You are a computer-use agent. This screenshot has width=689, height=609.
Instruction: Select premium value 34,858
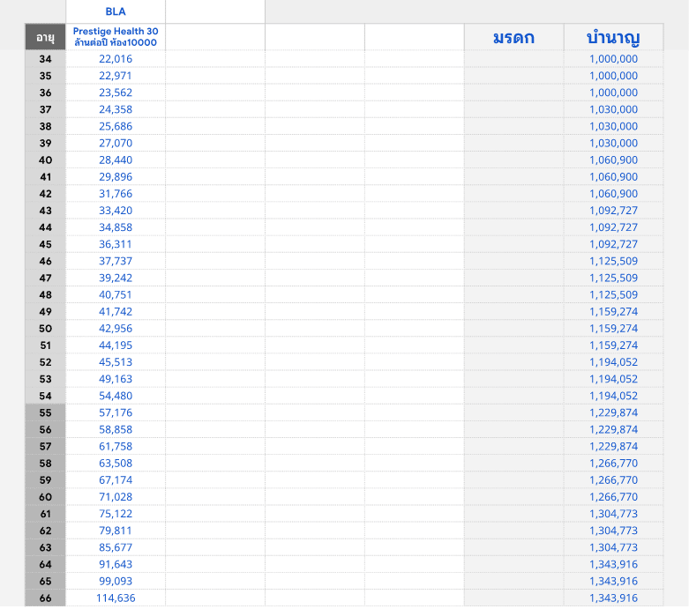(x=116, y=227)
